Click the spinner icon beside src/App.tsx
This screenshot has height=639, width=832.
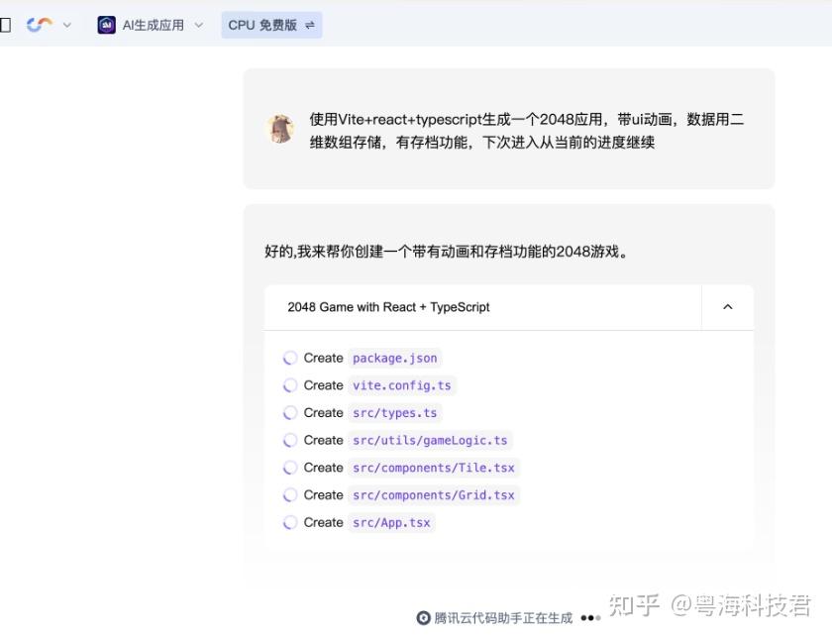tap(290, 522)
